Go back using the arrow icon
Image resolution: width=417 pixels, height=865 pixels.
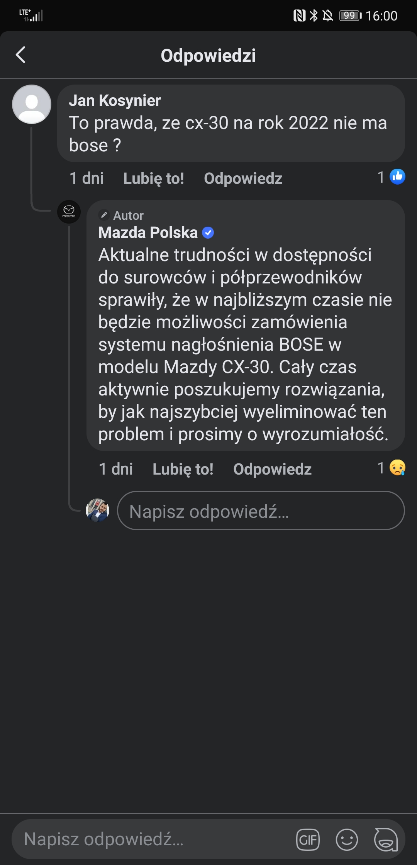tap(21, 55)
